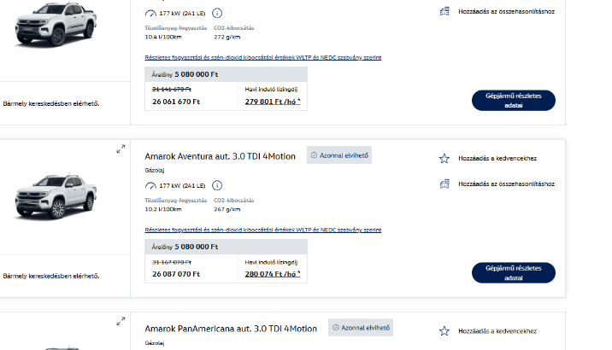Click Hozzáadás az összehasonlításhoz for top car
This screenshot has width=612, height=350.
pos(506,11)
